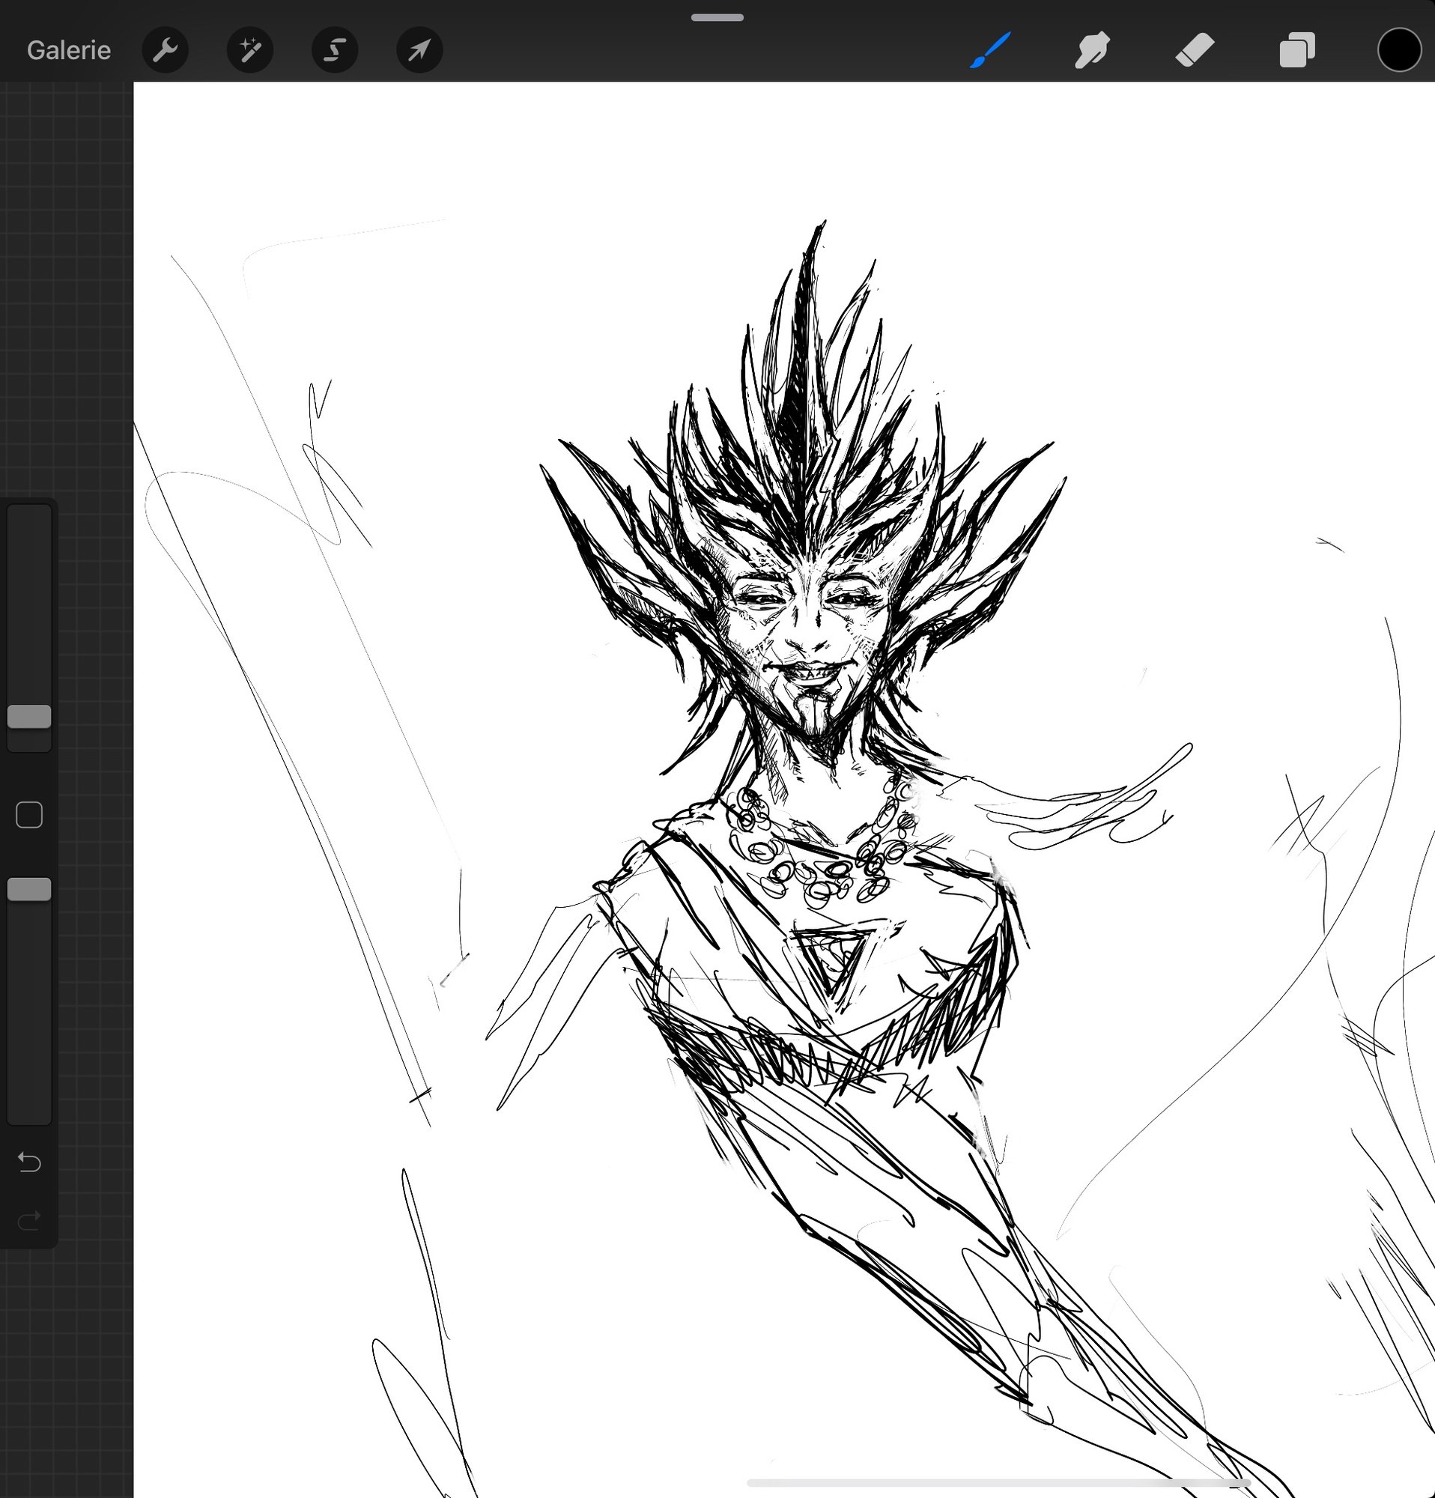This screenshot has width=1435, height=1498.
Task: Tap the multitasking handle at top center
Action: (x=717, y=17)
